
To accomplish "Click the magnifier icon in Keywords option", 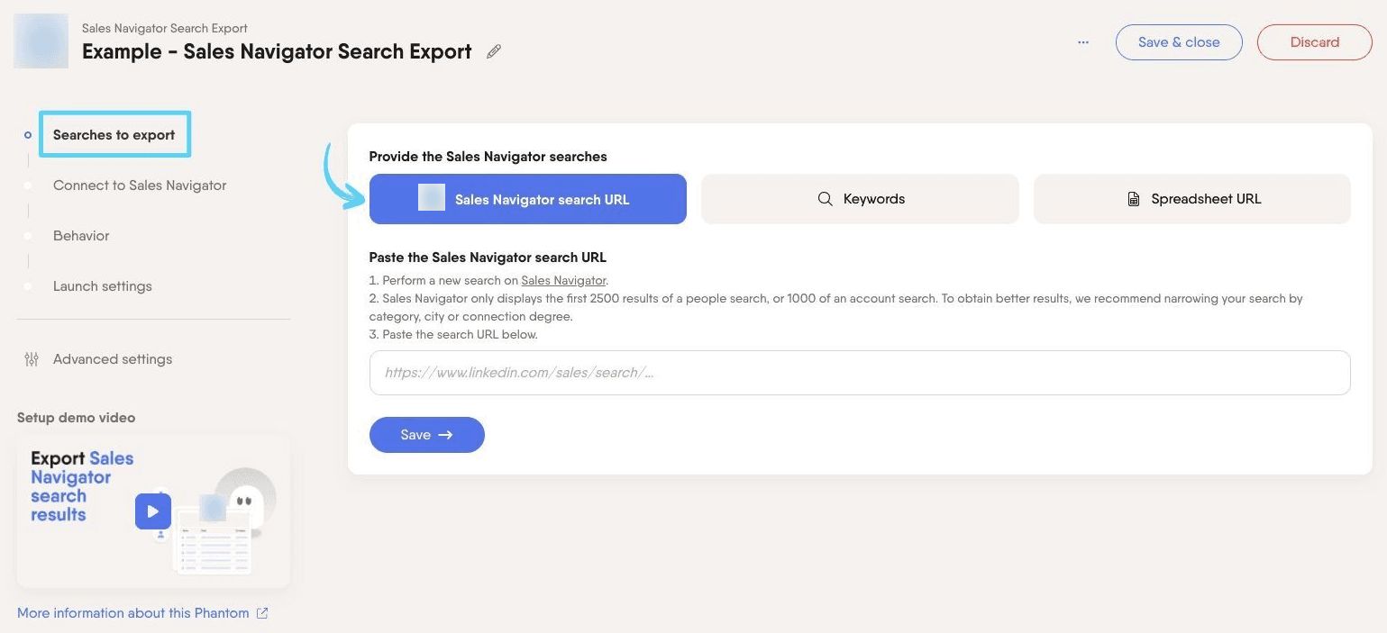I will [x=825, y=199].
